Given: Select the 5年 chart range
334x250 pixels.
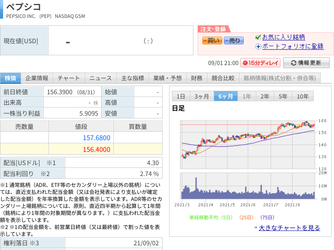Looking at the screenshot, I should pyautogui.click(x=283, y=97).
